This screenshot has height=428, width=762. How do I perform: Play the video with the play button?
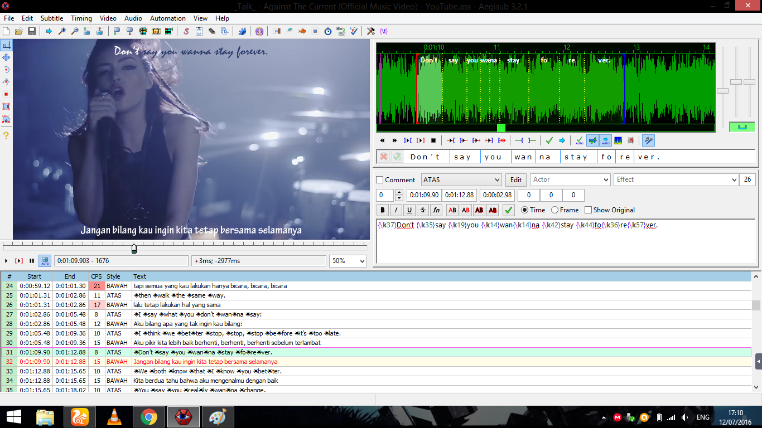coord(6,261)
